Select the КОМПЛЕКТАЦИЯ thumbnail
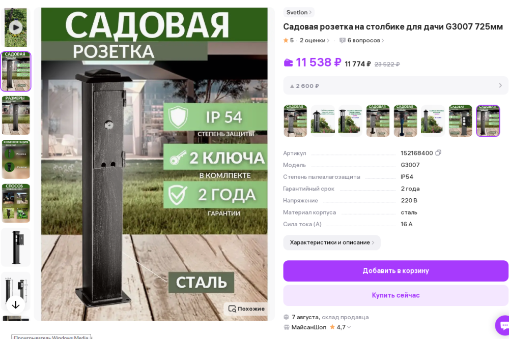Viewport: 509px width, 339px height. tap(16, 159)
